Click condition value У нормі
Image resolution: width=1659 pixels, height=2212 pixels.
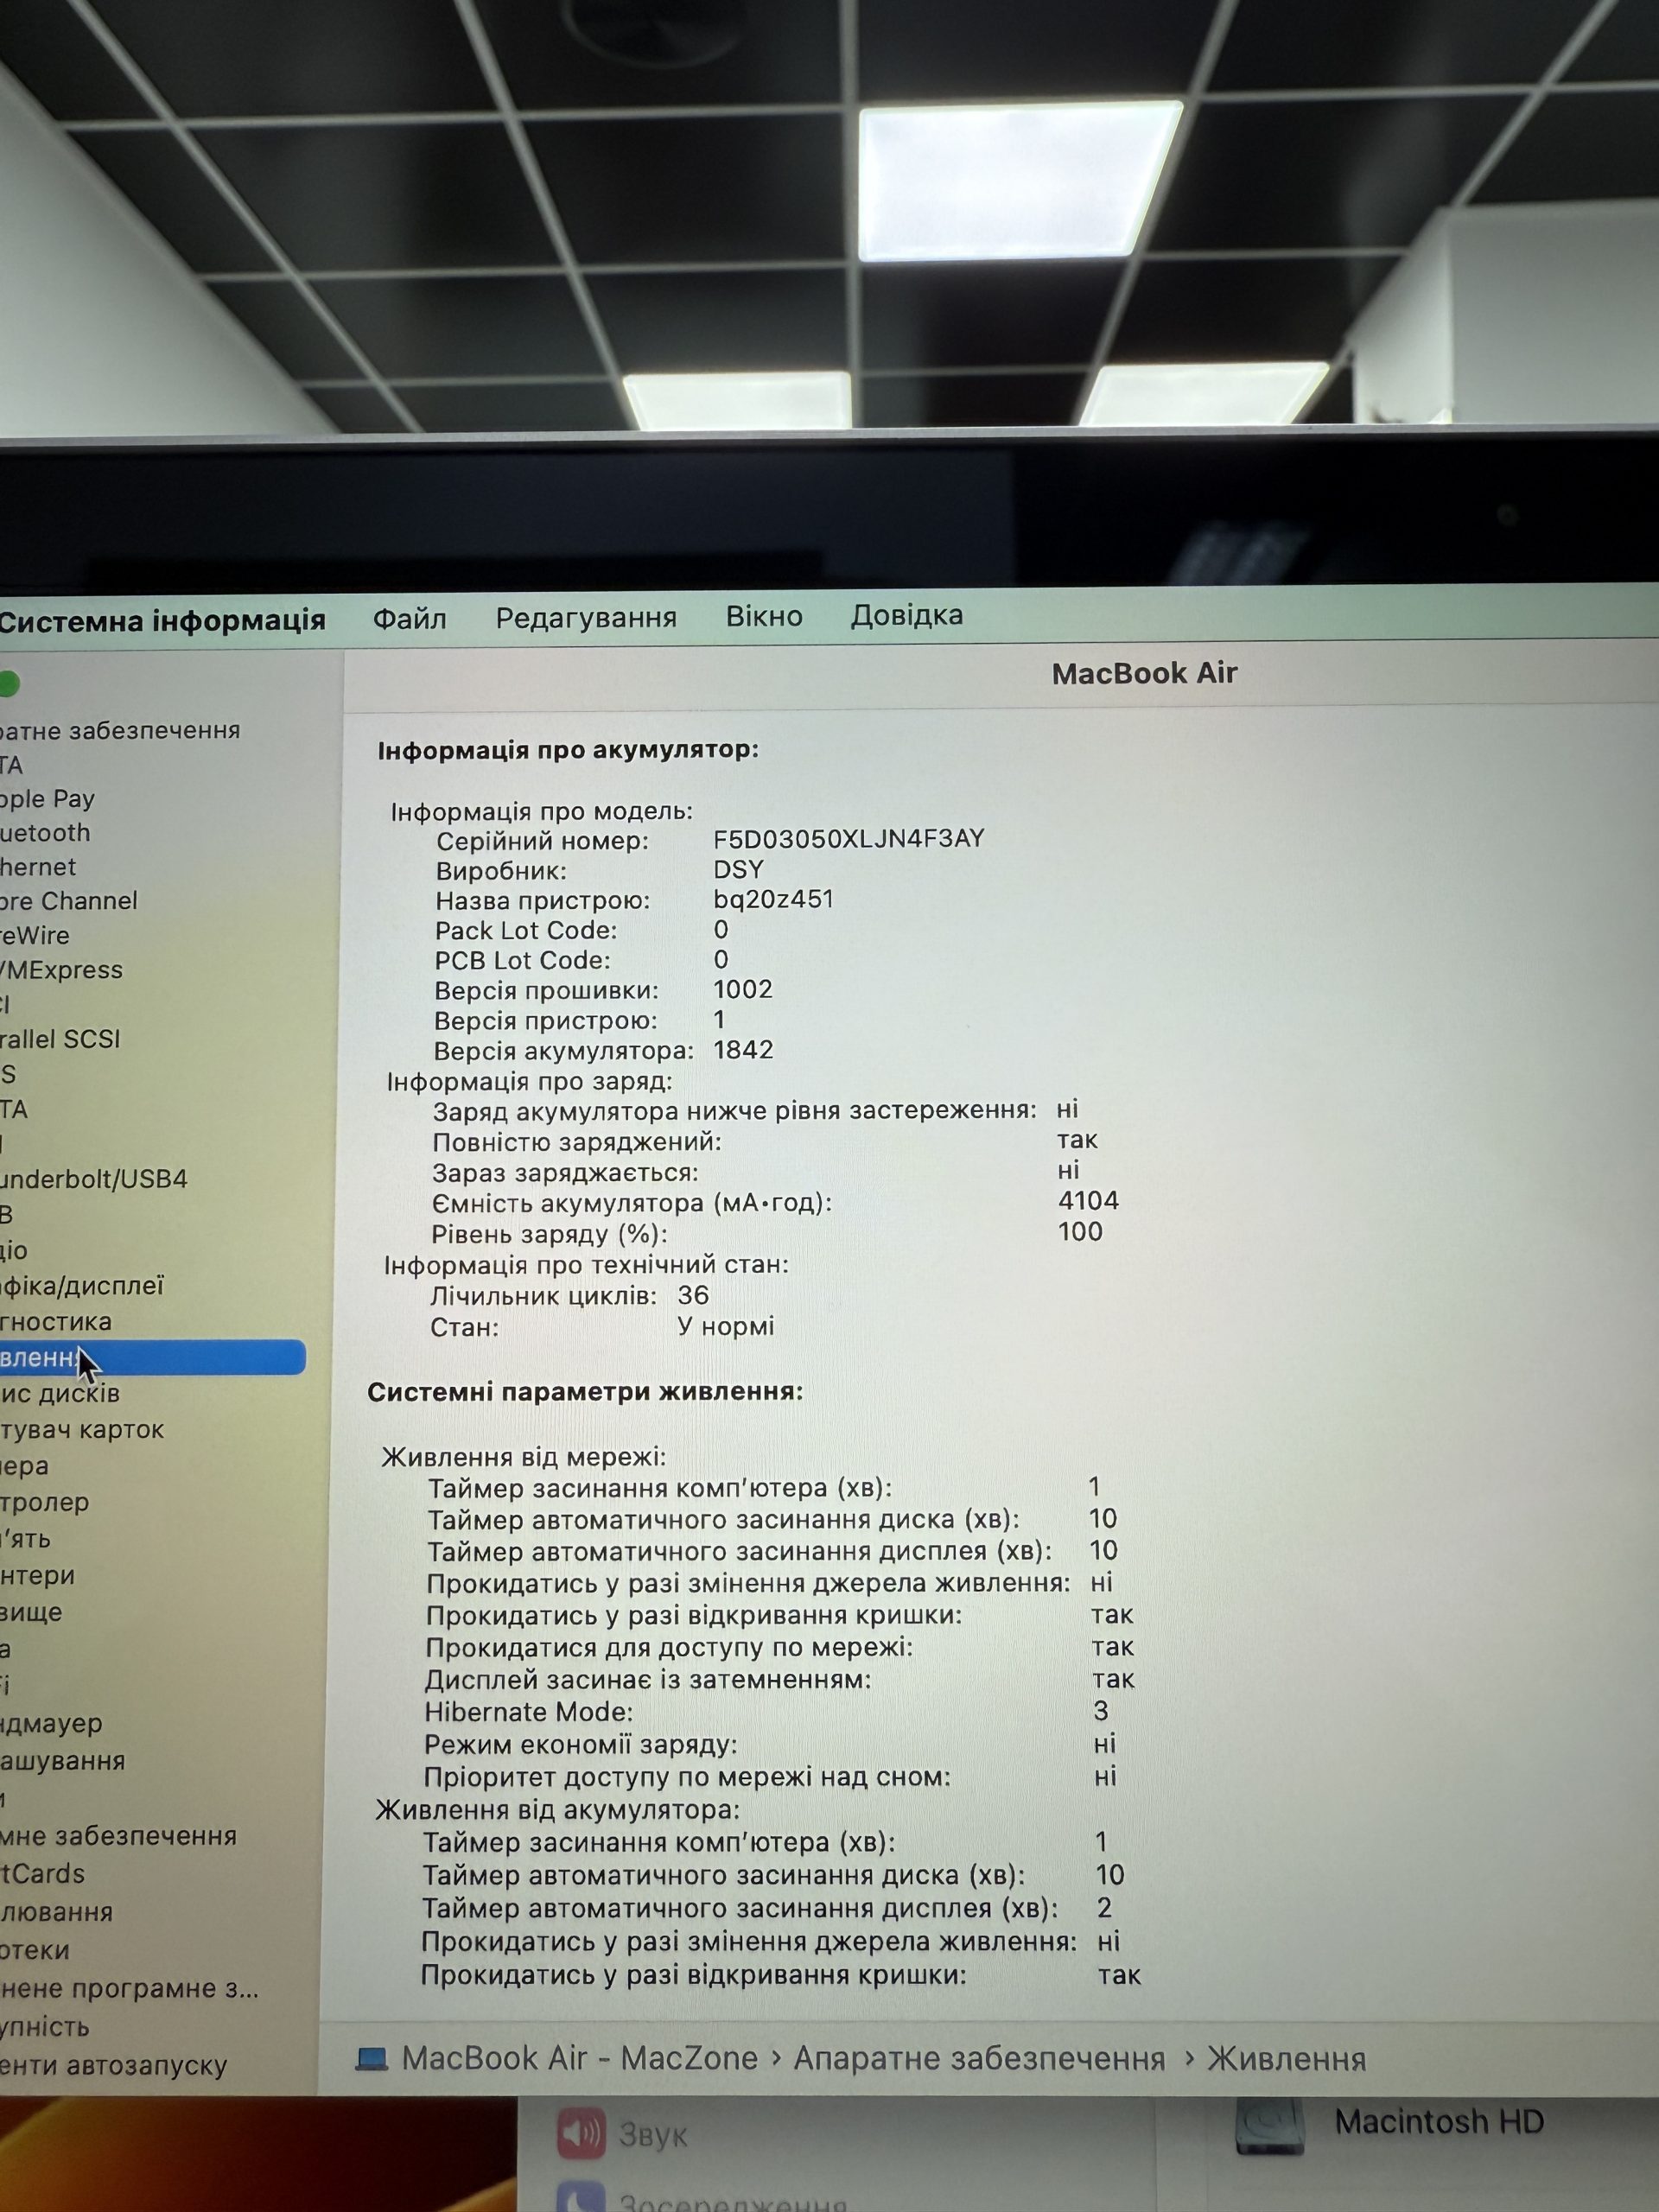(x=726, y=1326)
